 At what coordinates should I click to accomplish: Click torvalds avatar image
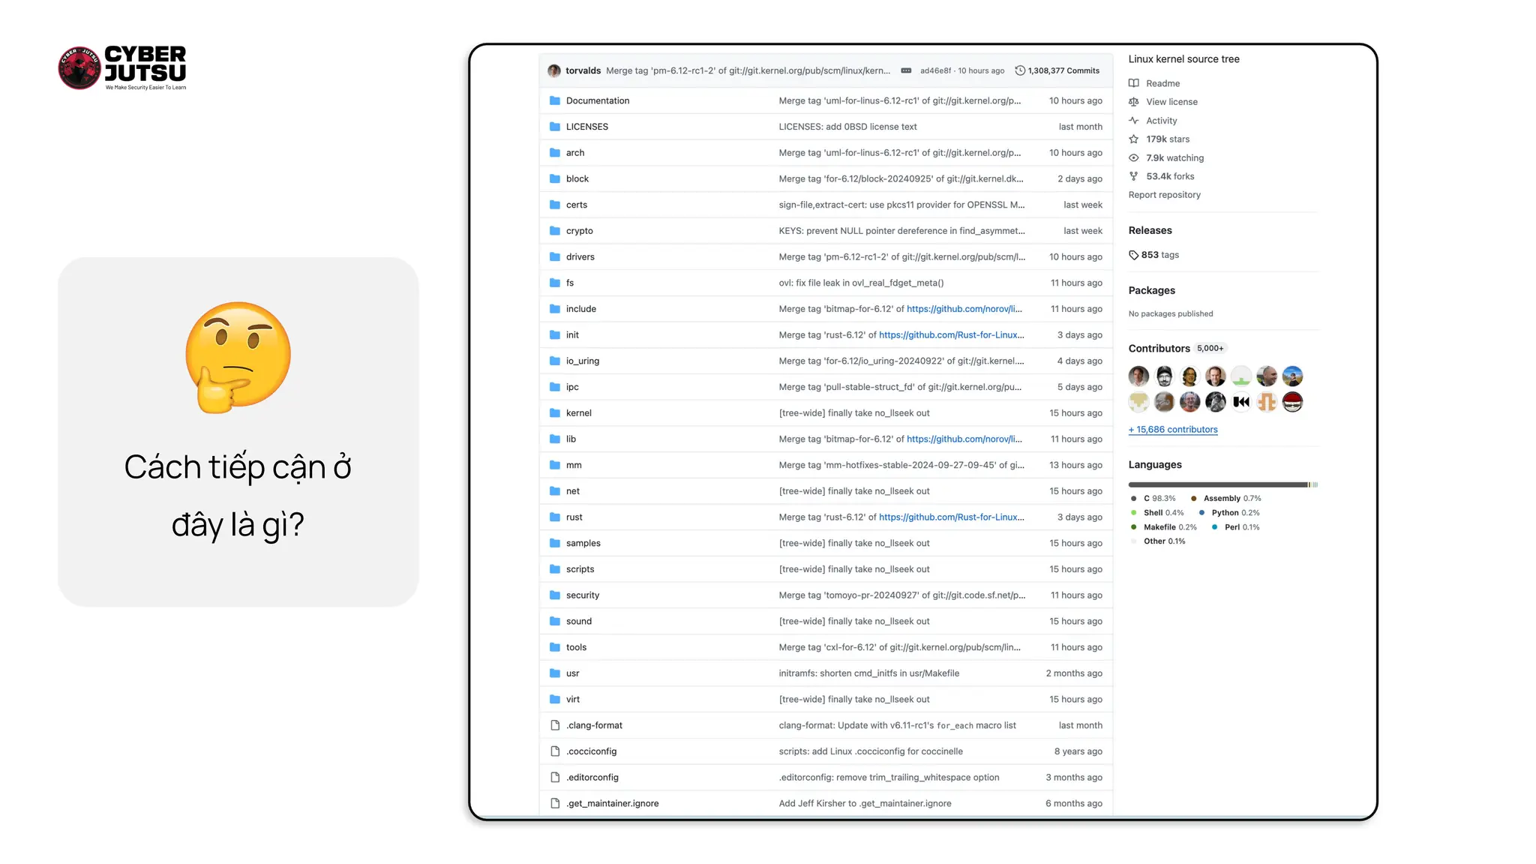tap(554, 70)
